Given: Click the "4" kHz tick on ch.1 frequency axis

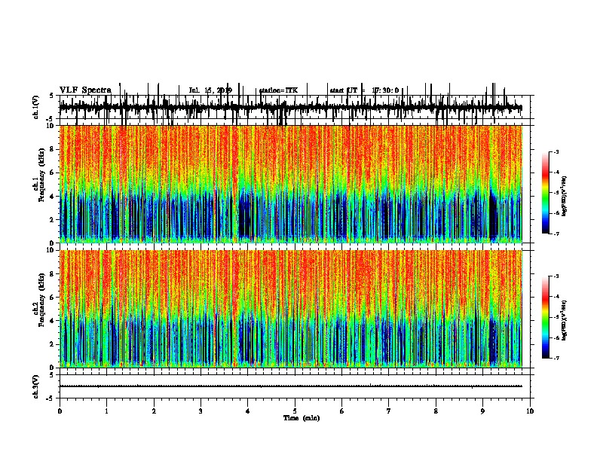Looking at the screenshot, I should pos(52,197).
